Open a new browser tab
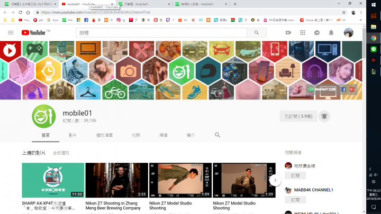381x214 pixels. click(x=235, y=4)
